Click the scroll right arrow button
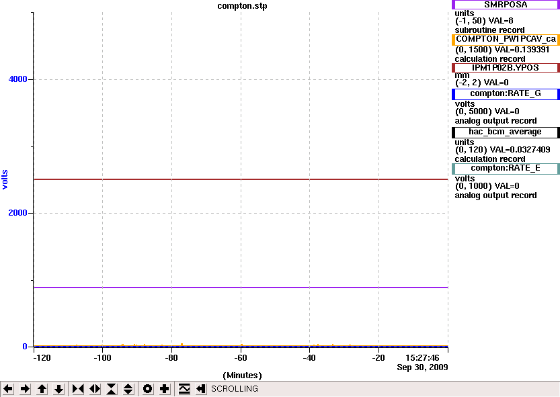560x397 pixels. pos(25,389)
